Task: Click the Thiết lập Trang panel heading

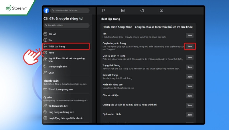Action: click(x=110, y=19)
